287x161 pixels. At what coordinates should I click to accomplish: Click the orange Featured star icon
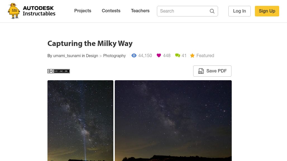(x=192, y=56)
